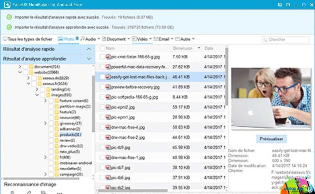Open the shopping cart icon in title bar

pos(280,5)
